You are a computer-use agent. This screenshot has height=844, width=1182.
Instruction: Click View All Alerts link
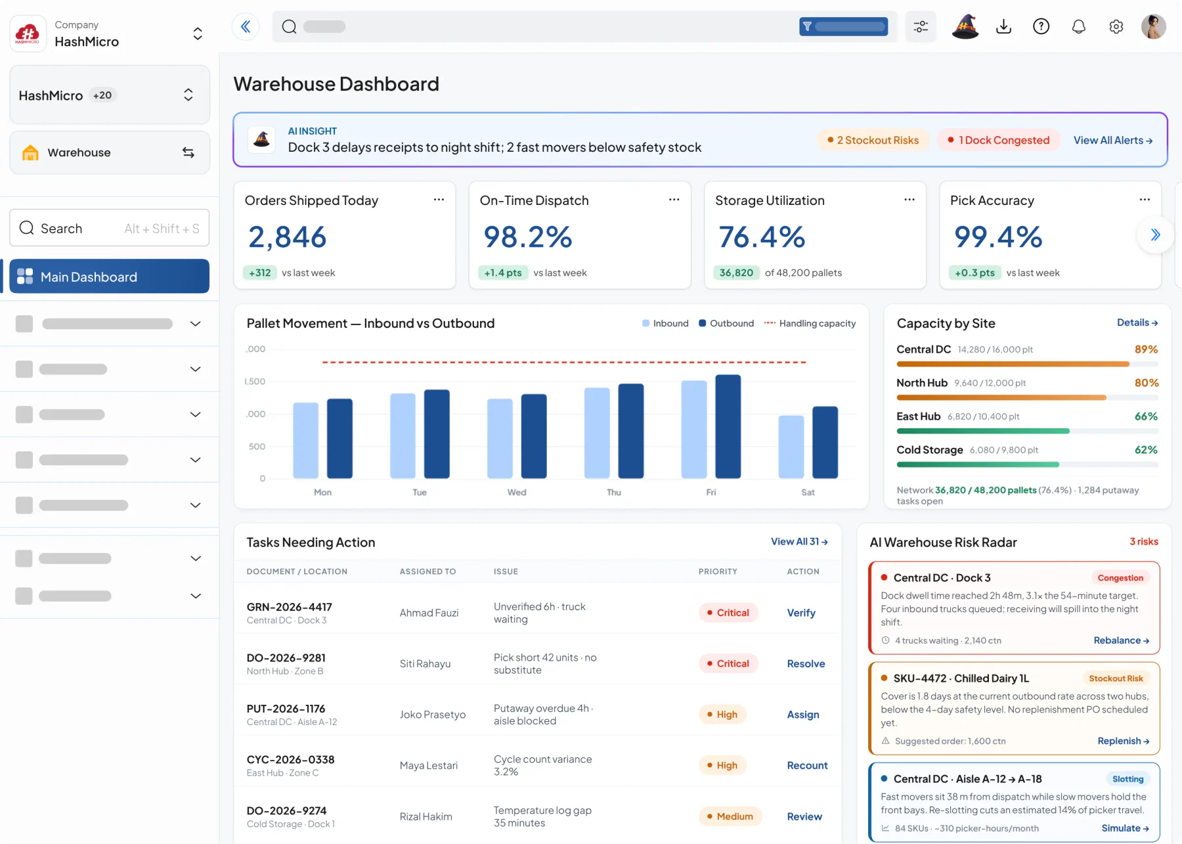(x=1113, y=140)
